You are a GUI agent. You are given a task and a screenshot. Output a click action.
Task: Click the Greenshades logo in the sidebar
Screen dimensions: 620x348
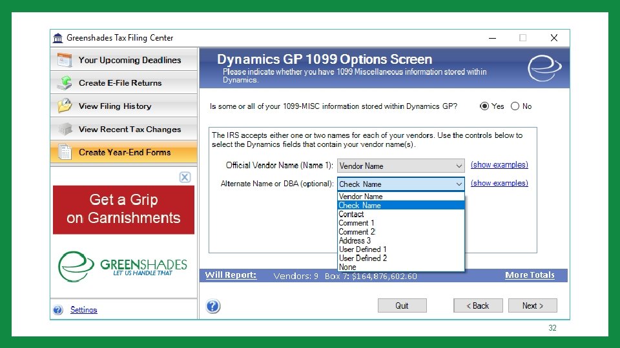click(123, 266)
